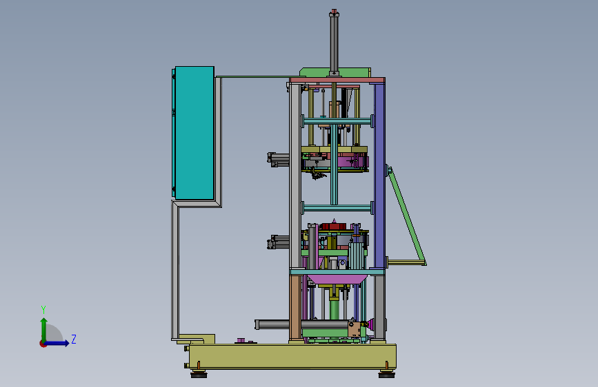Click the blue Z axis arrow of the triad

tap(57, 343)
